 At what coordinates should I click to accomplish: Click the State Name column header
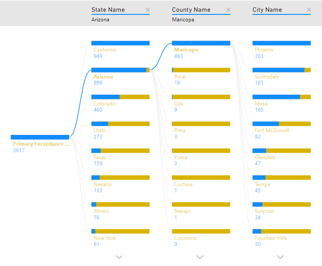pos(108,10)
